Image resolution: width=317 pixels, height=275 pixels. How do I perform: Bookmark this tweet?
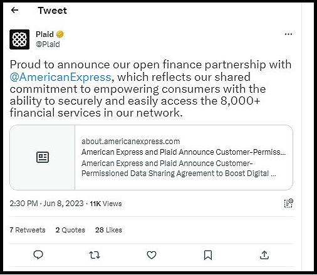pyautogui.click(x=208, y=255)
